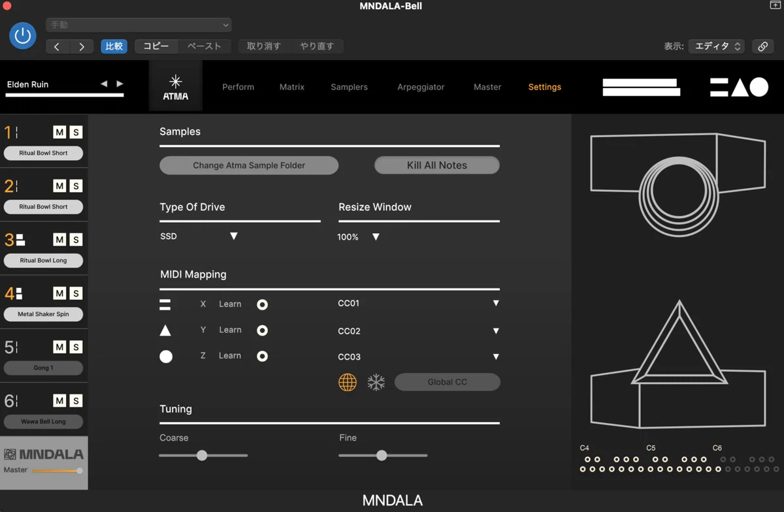Click the link chain icon

(762, 46)
